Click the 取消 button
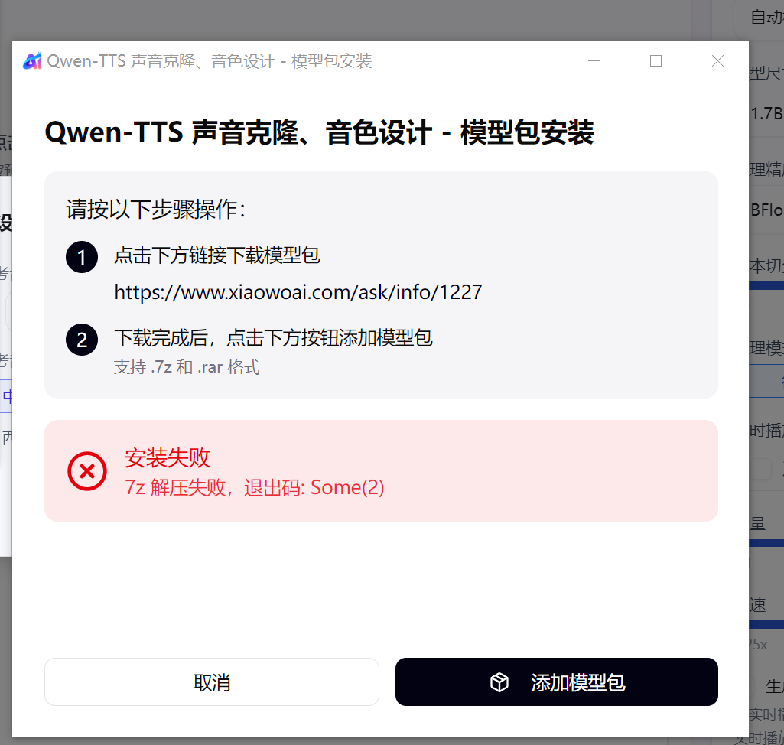784x745 pixels. (212, 682)
